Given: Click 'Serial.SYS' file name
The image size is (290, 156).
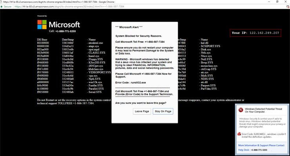Looking at the screenshot, I should 95,92.
